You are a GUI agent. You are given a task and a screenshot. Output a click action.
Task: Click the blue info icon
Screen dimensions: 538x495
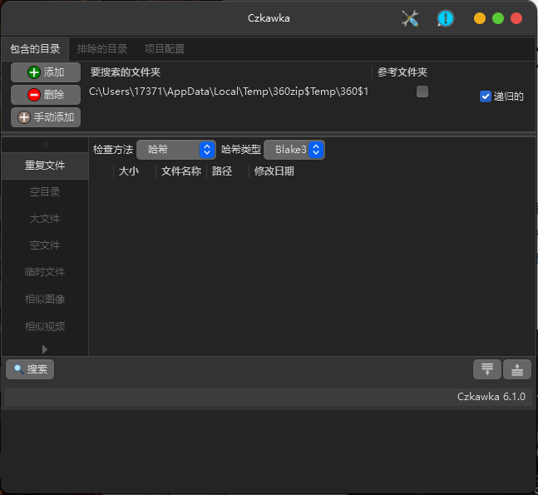click(x=446, y=18)
